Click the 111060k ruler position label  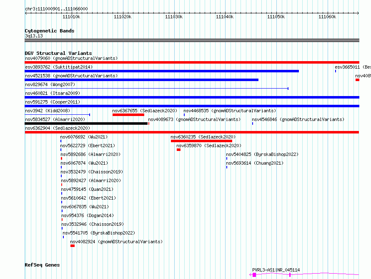pos(327,17)
